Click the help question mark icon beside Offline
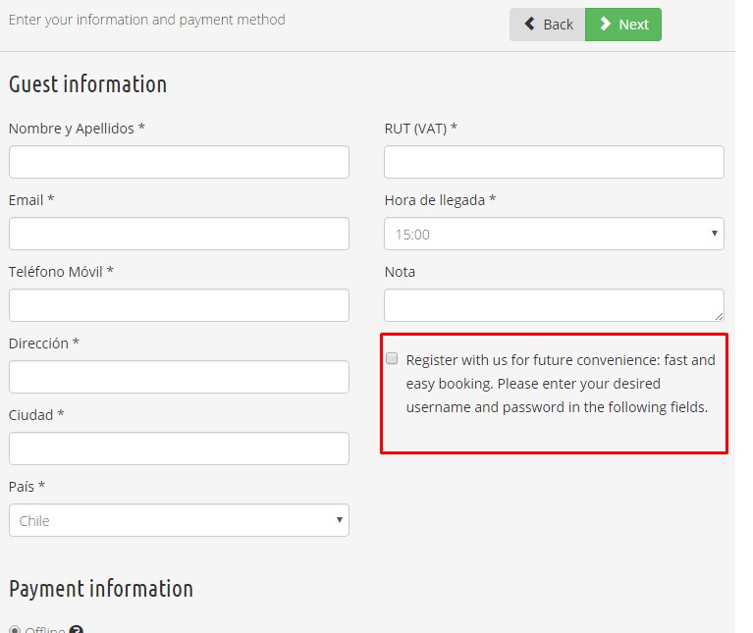Image resolution: width=753 pixels, height=633 pixels. click(x=77, y=629)
